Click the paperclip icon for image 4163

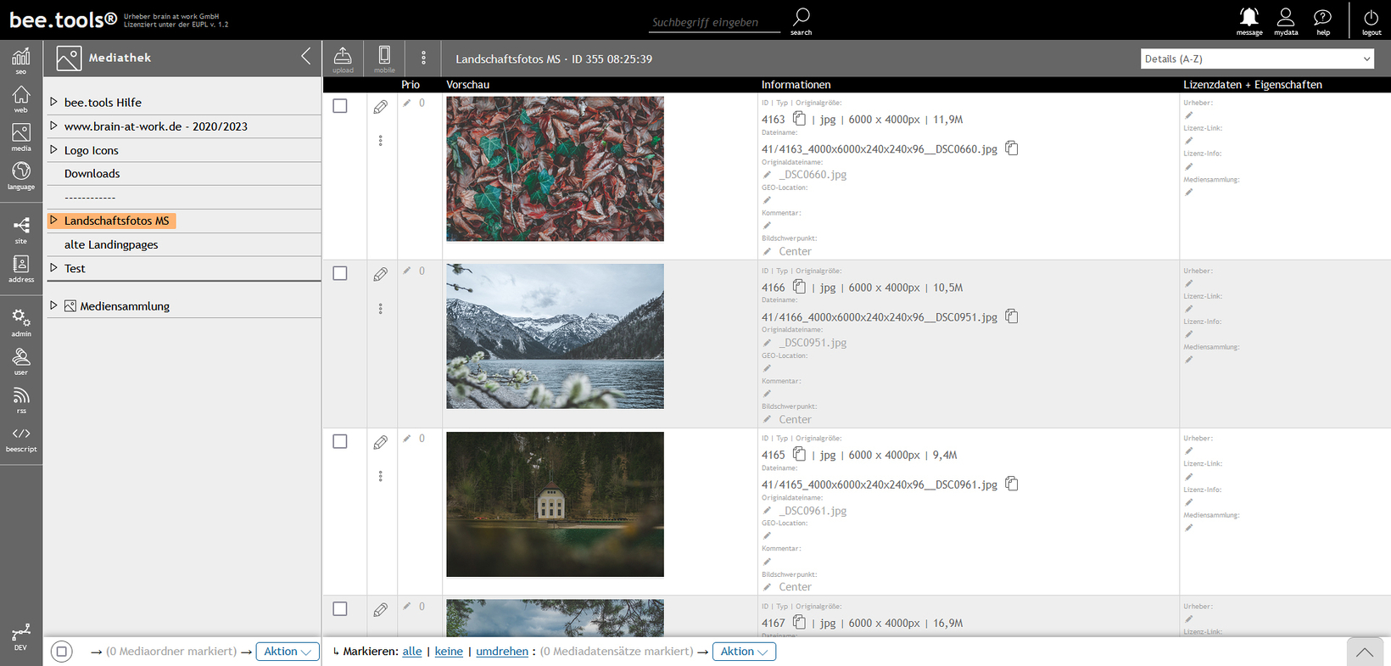[381, 107]
